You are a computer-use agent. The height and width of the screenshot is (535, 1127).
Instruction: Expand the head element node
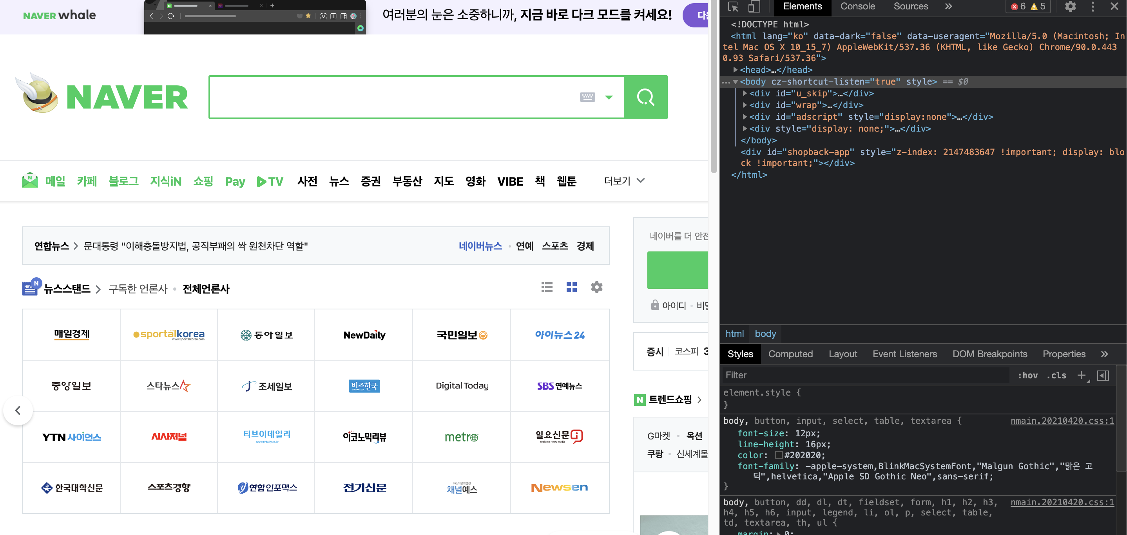(x=736, y=70)
